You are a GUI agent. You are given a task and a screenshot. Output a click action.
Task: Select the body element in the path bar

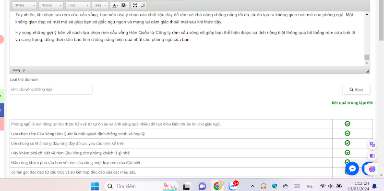[17, 70]
